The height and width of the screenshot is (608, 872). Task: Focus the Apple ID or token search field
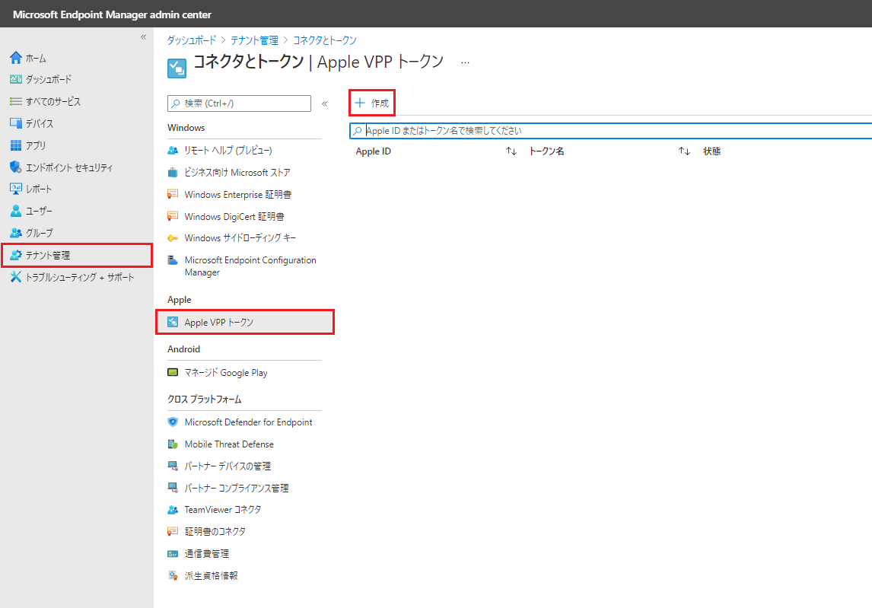pyautogui.click(x=610, y=131)
